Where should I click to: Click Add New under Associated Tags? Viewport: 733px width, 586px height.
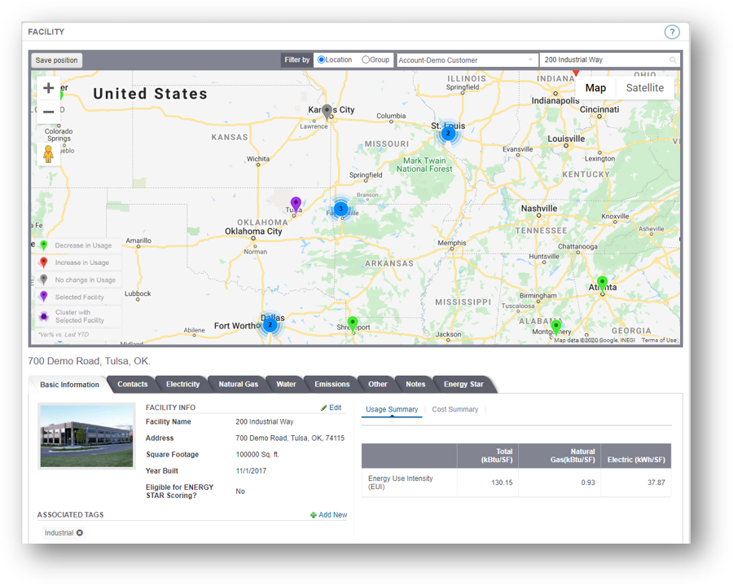(x=329, y=514)
